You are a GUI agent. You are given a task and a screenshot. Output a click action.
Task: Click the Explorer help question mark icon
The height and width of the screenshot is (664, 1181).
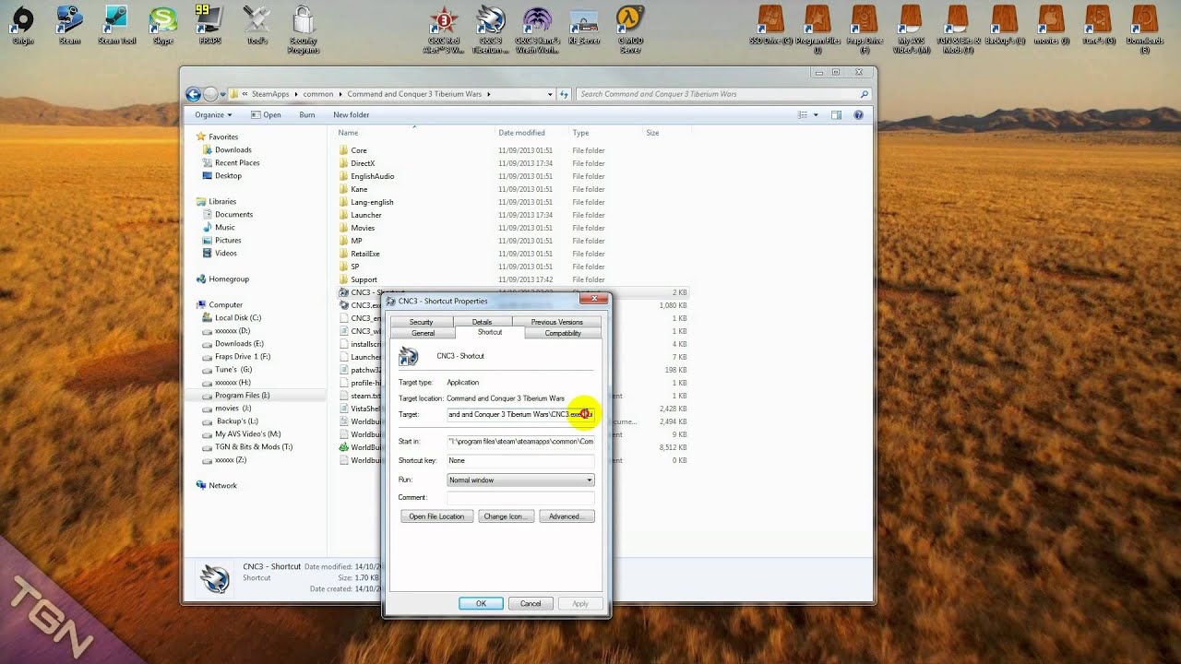pyautogui.click(x=858, y=115)
